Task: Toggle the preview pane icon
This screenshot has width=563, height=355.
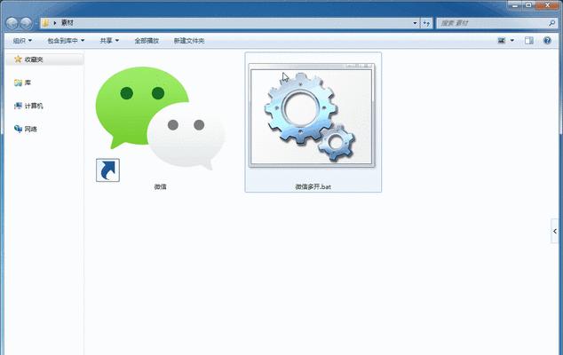Action: [529, 41]
